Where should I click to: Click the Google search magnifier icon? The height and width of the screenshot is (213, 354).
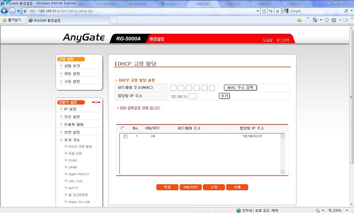point(346,11)
